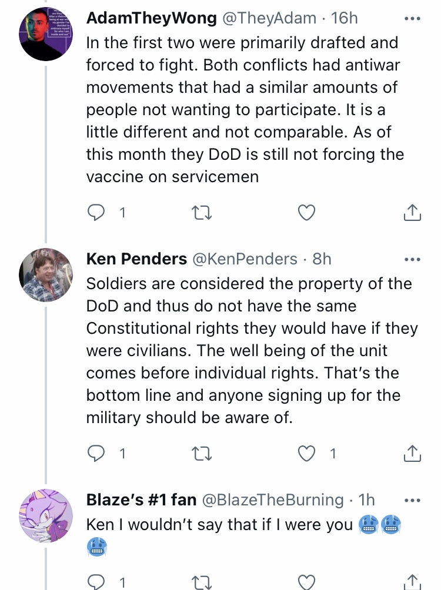Reply to Ken Penders' tweet

(96, 454)
